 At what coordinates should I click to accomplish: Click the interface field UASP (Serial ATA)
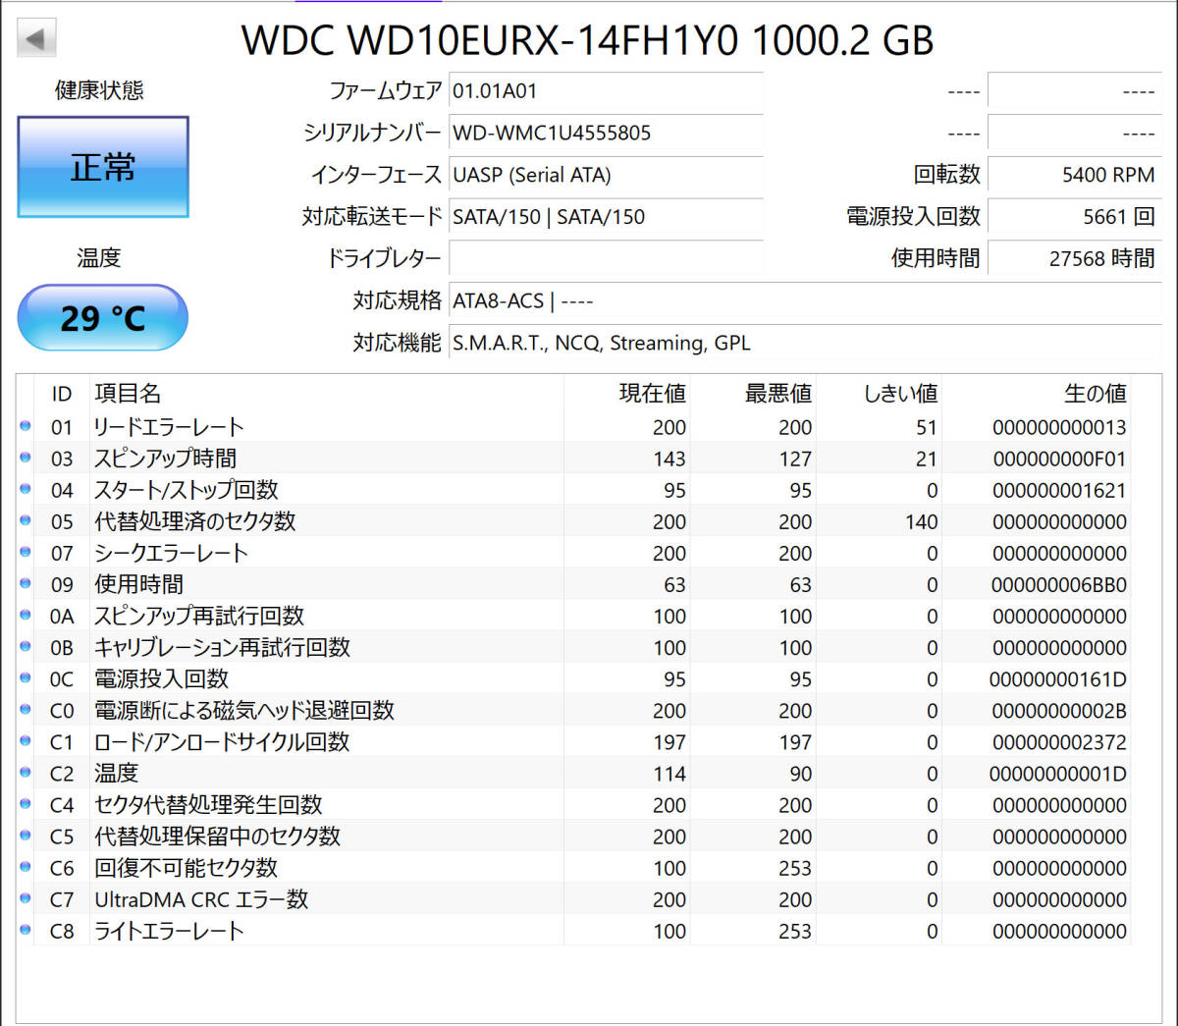click(606, 175)
